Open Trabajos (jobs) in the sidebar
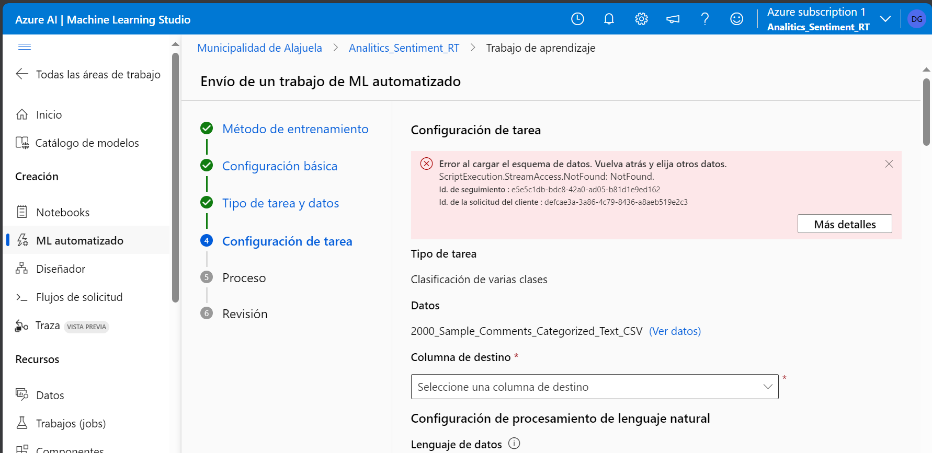The image size is (932, 453). (x=71, y=423)
